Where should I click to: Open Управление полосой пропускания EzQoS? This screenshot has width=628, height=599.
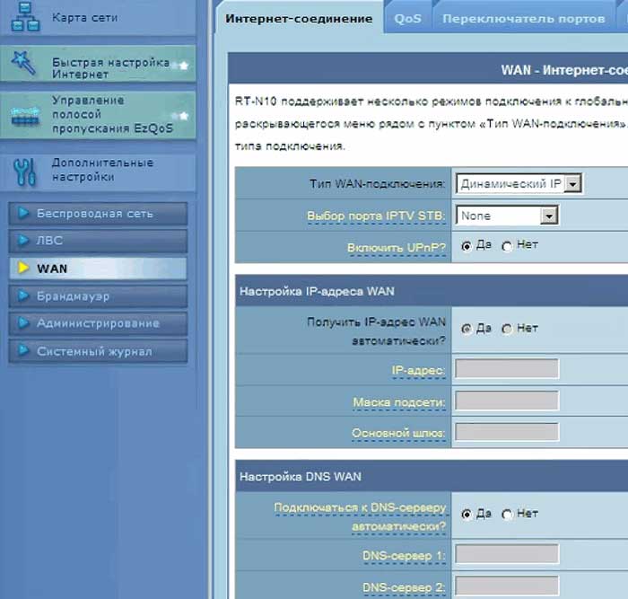pos(98,115)
